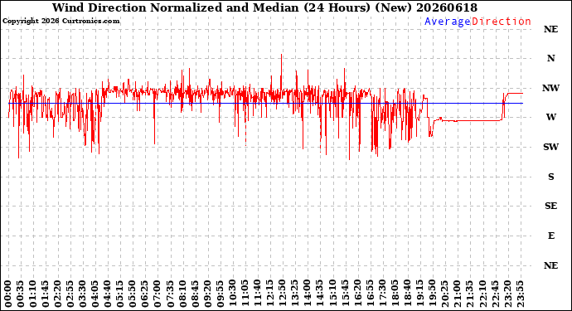Viewport: 572px width, 311px height.
Task: Click the red Direction legend label
Action: (x=502, y=22)
